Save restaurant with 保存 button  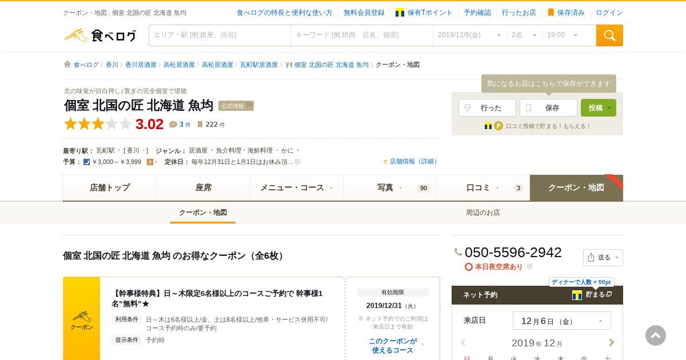click(x=548, y=108)
